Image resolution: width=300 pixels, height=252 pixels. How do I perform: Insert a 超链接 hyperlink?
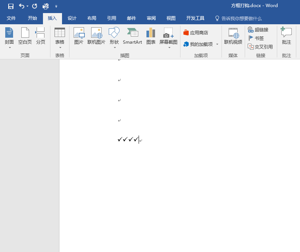coord(258,29)
